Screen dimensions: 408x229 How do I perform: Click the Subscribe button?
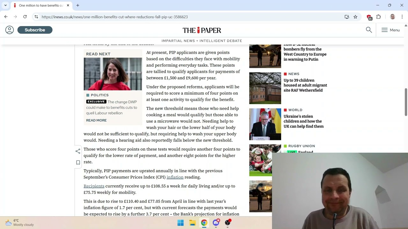35,30
